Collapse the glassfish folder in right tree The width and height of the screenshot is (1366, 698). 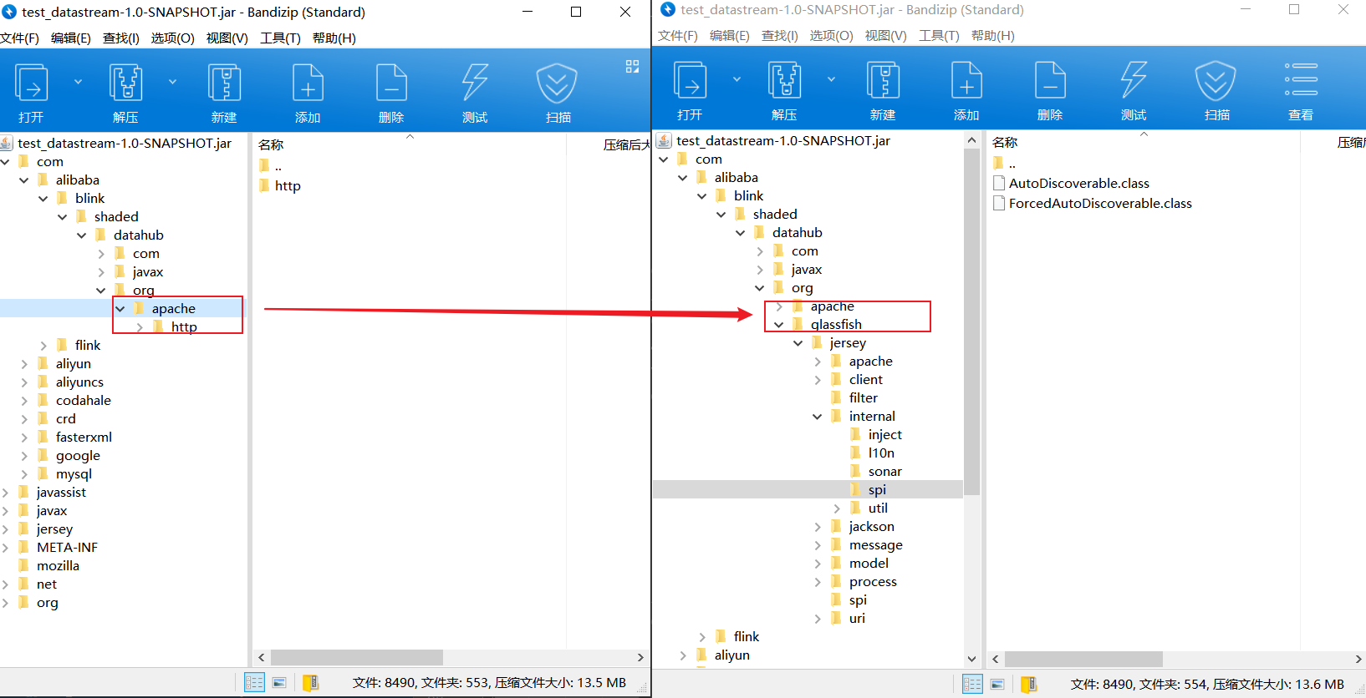tap(779, 325)
